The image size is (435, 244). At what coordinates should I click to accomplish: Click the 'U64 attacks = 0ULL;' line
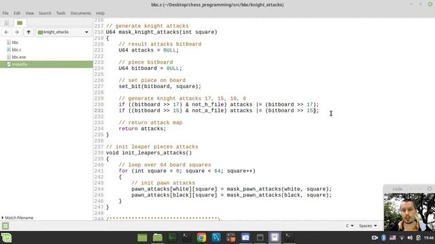(149, 50)
